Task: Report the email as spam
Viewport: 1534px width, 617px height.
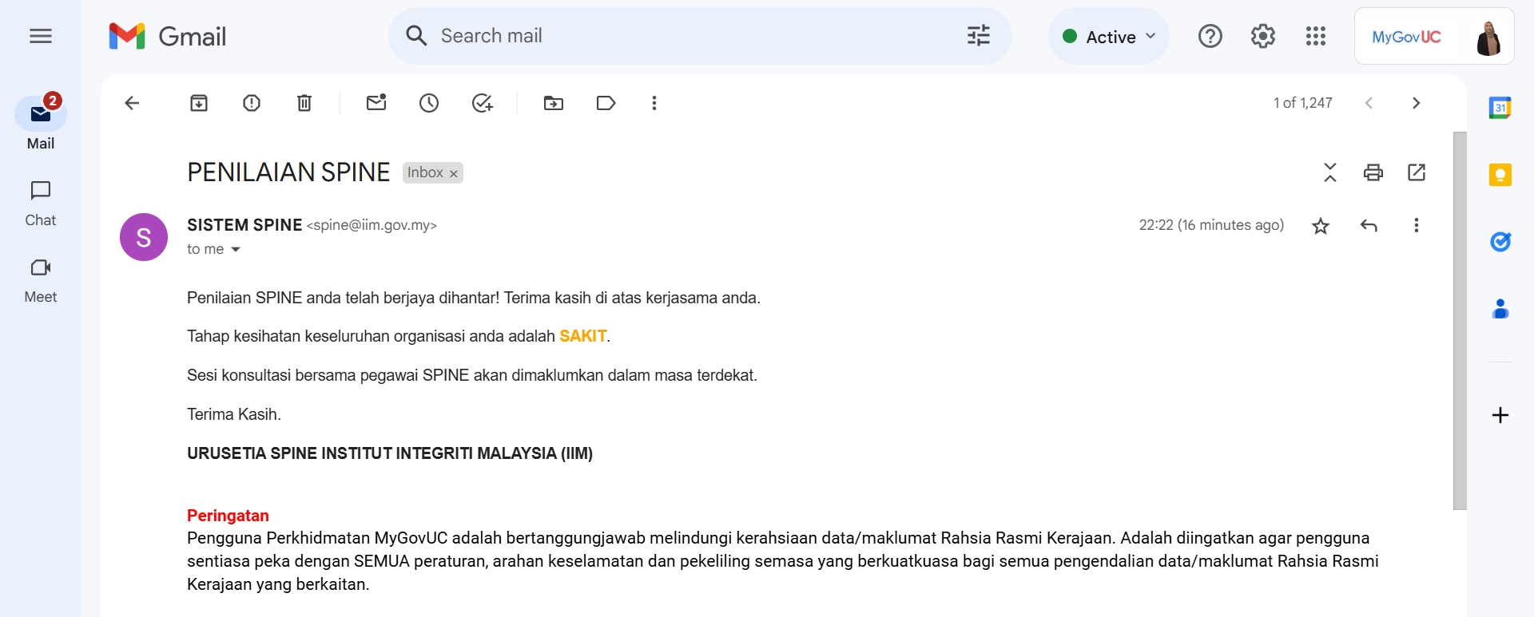Action: (252, 103)
